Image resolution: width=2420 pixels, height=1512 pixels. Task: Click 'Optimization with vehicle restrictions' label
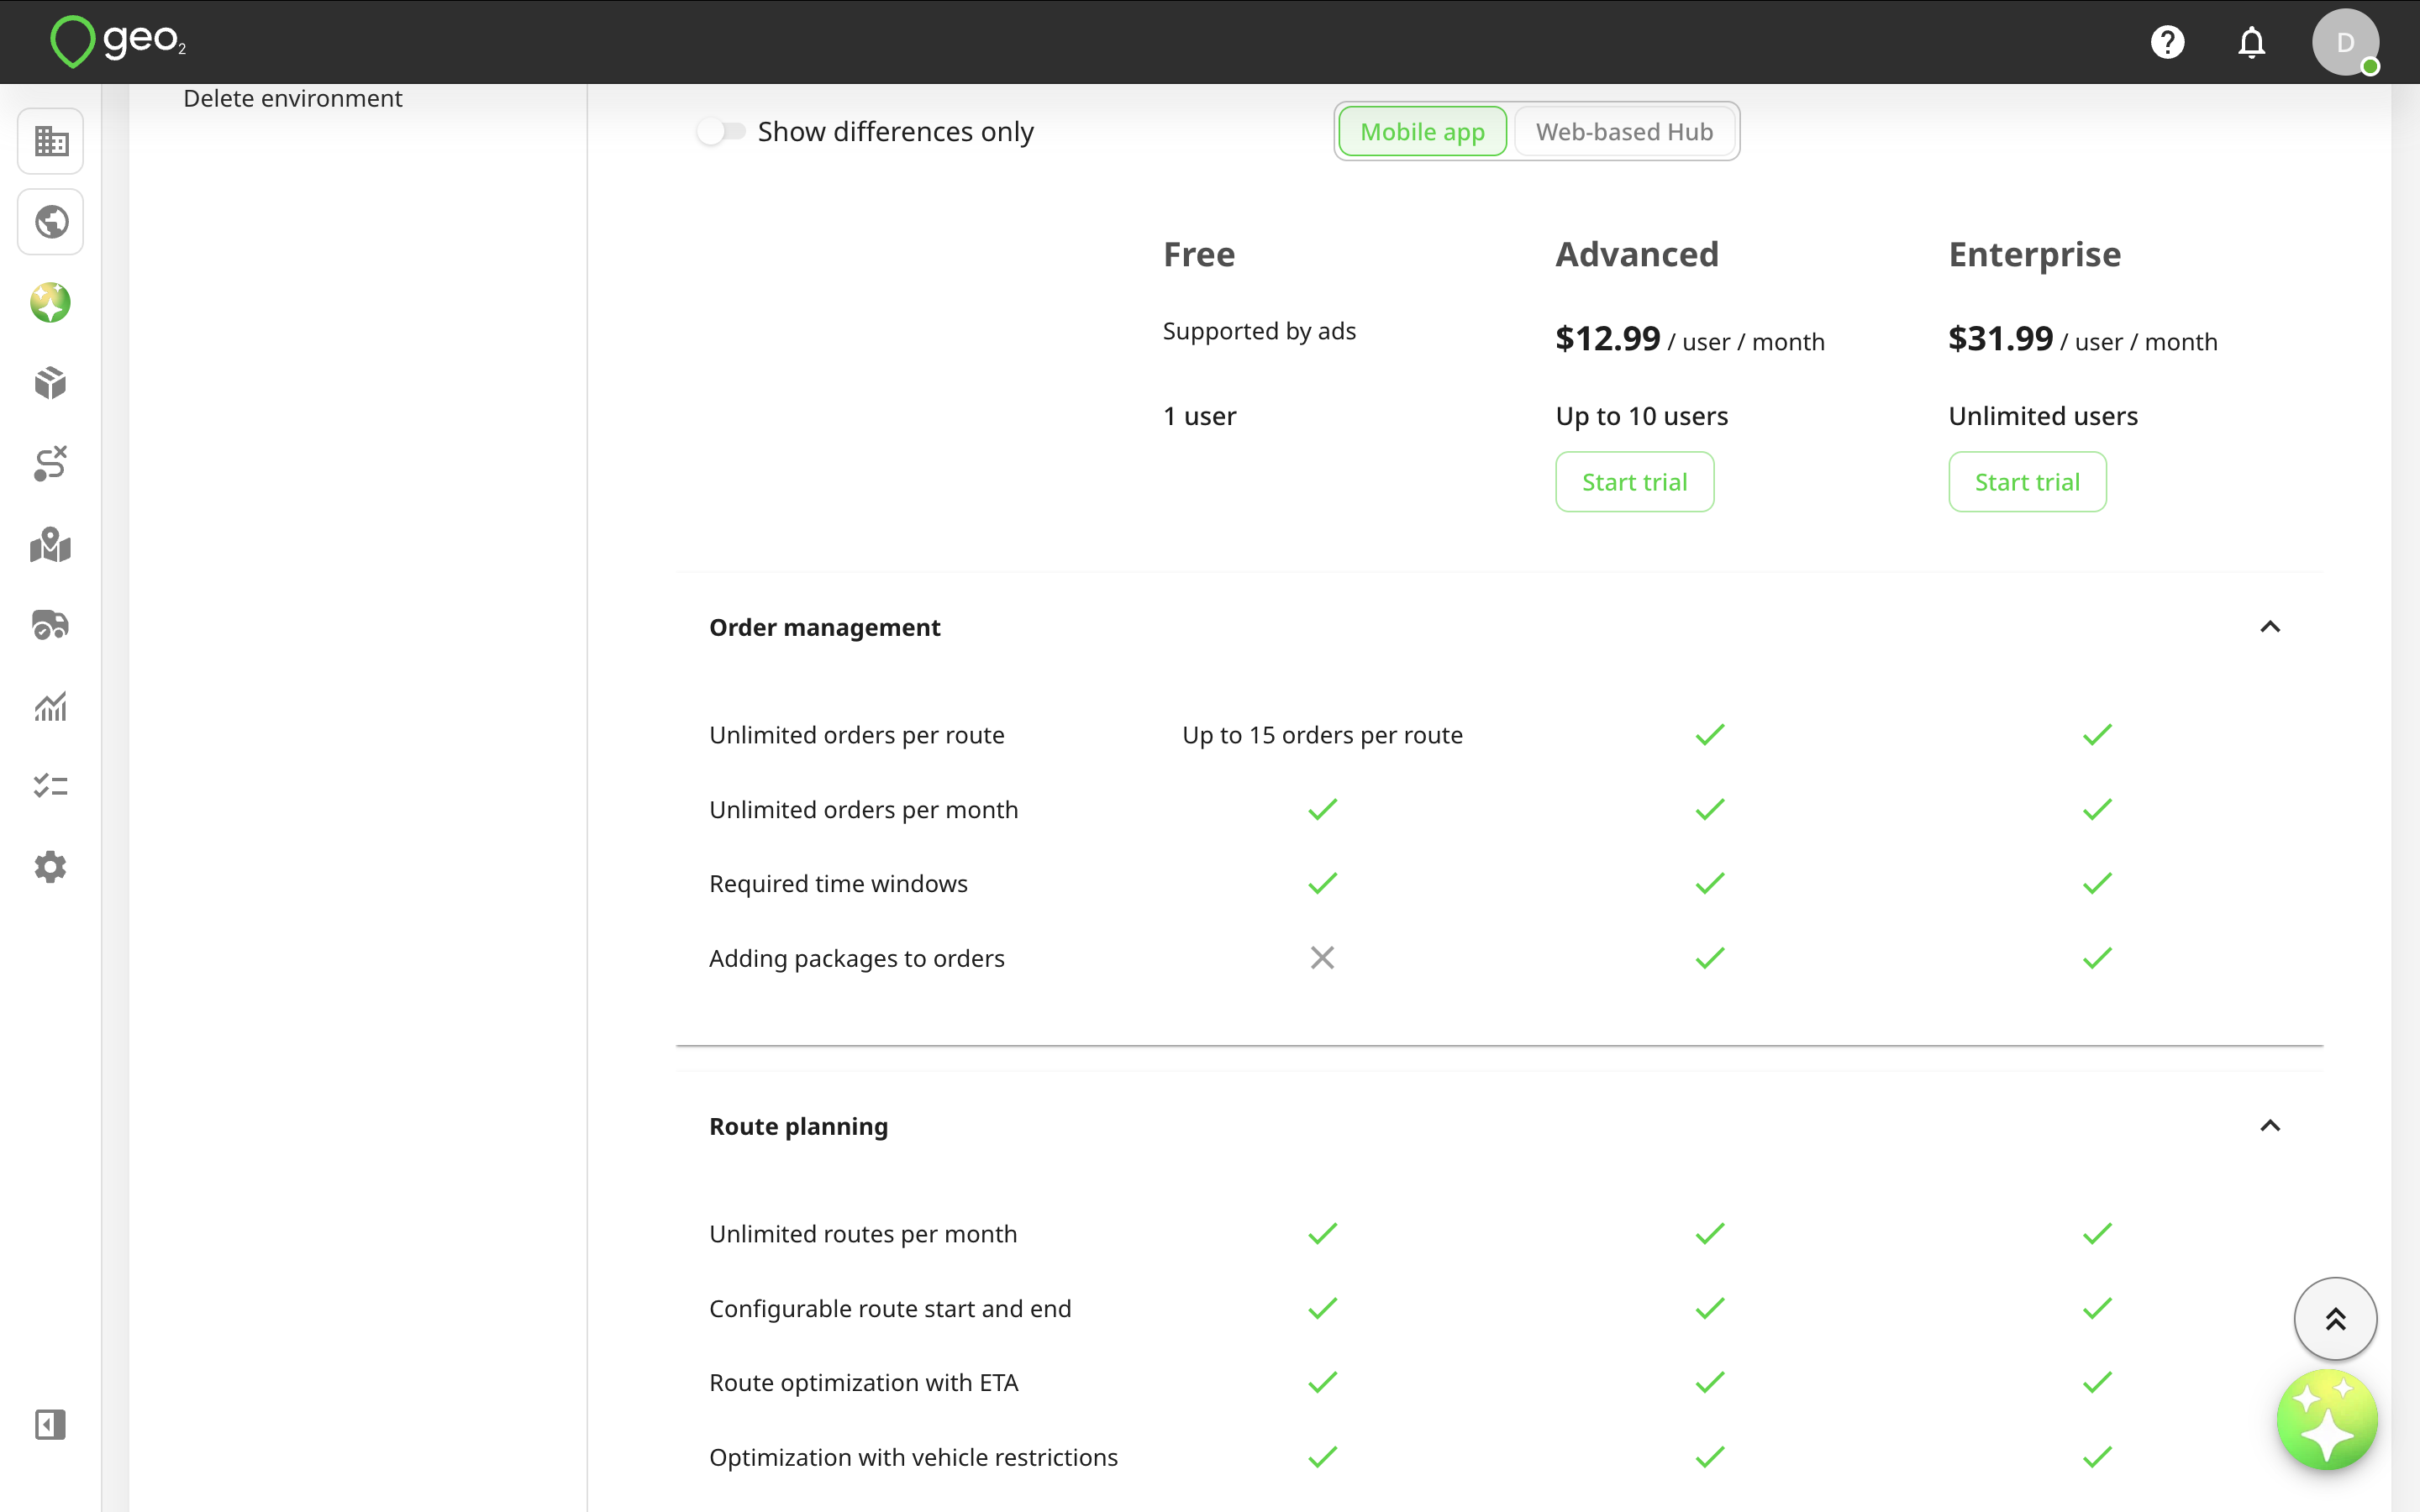pos(913,1457)
